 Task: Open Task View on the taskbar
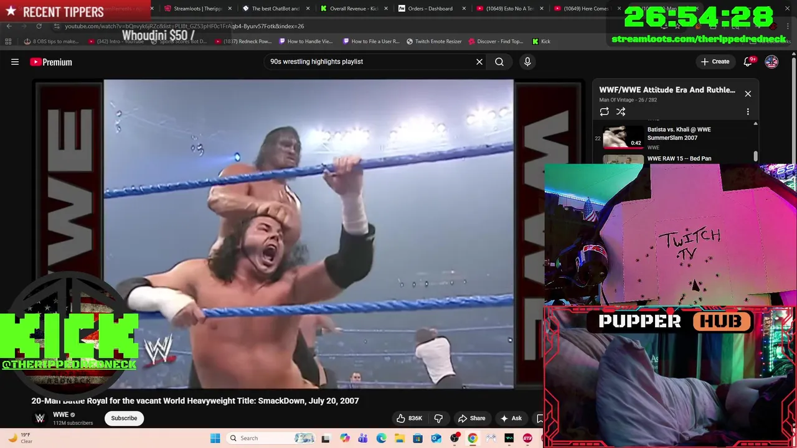(x=325, y=438)
